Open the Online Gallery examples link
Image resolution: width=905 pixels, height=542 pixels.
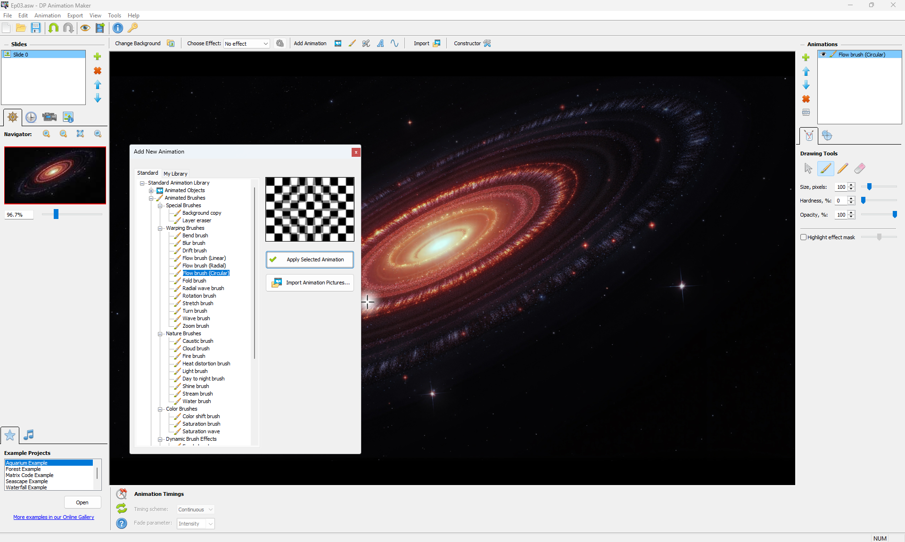(54, 517)
